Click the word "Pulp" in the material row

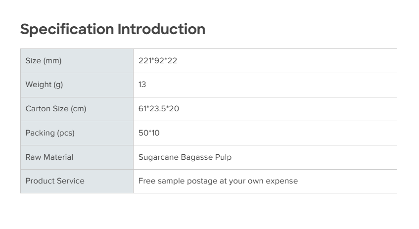[223, 157]
